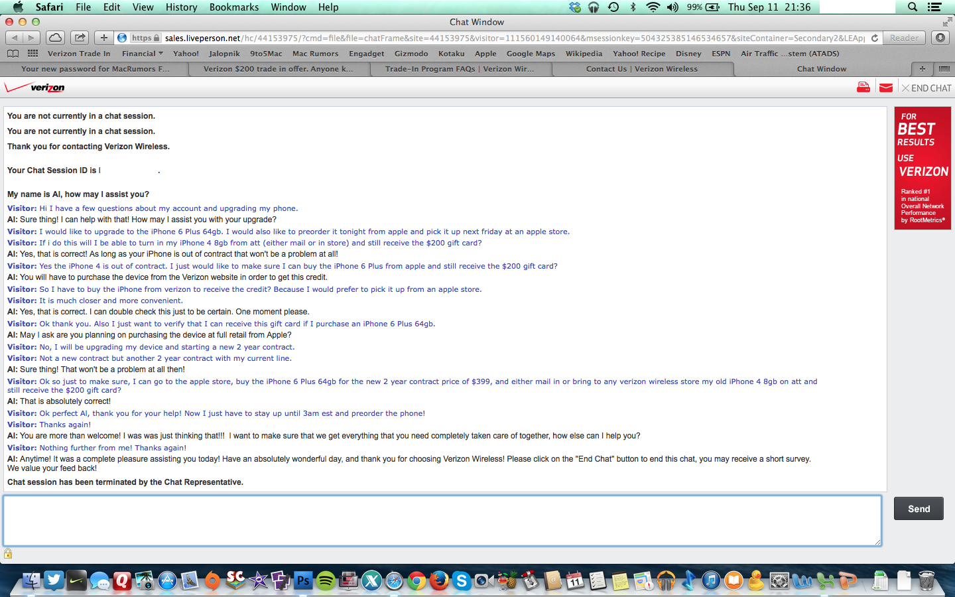This screenshot has width=955, height=597.
Task: Click the lock icon below the chat box
Action: pos(8,553)
